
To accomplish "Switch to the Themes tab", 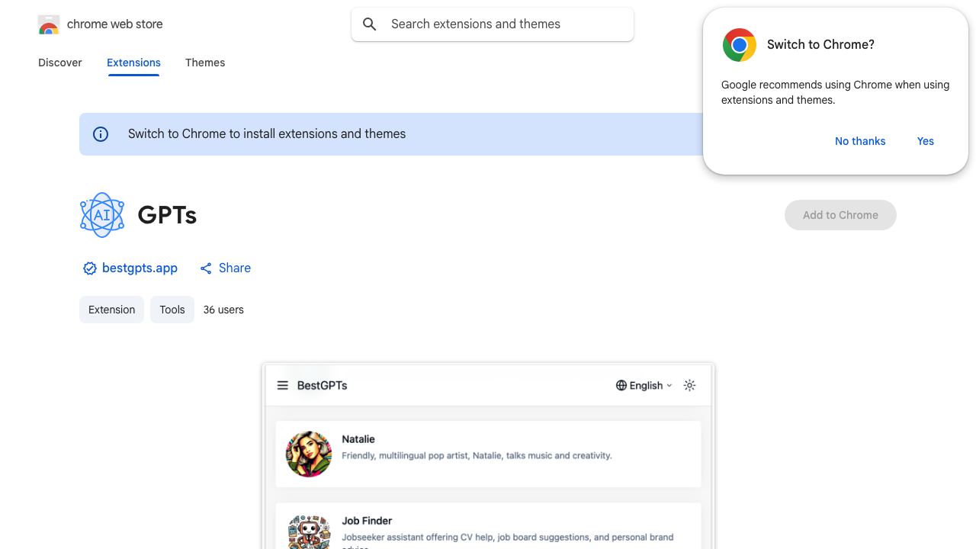I will tap(205, 63).
